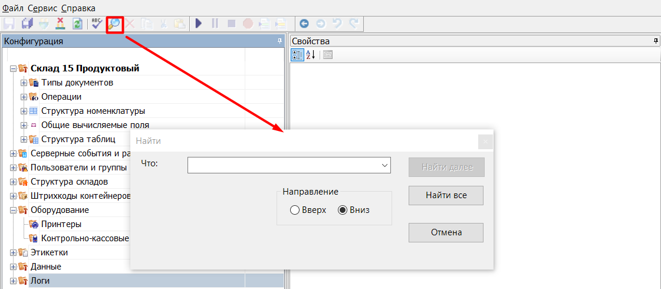Click the Операции label in tree
This screenshot has height=289, width=661.
[61, 97]
